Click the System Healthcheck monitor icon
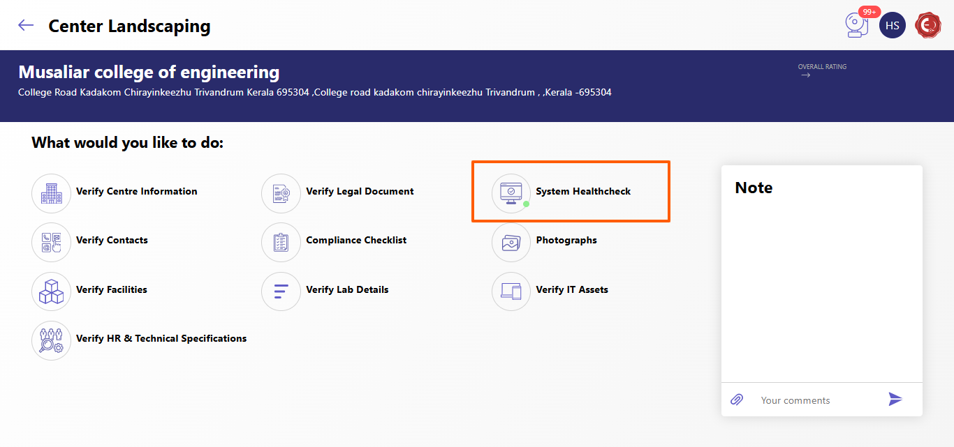Screen dimensions: 954x447 coord(511,193)
